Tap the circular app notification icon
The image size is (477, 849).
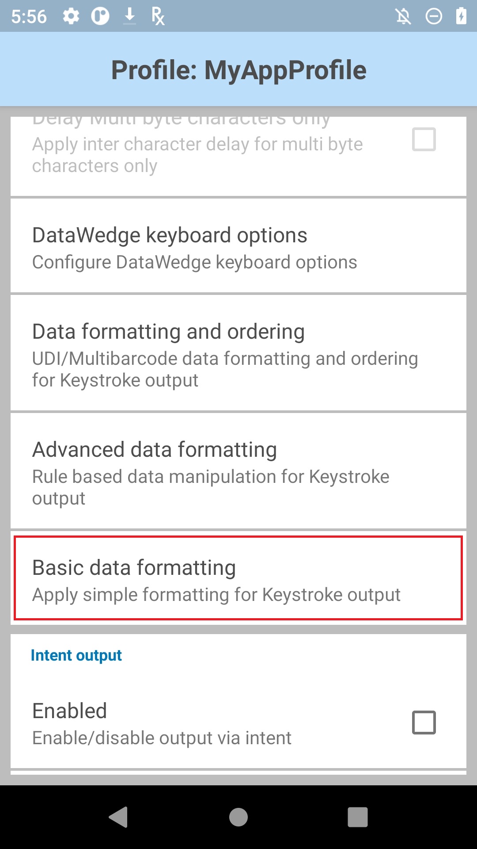[100, 17]
